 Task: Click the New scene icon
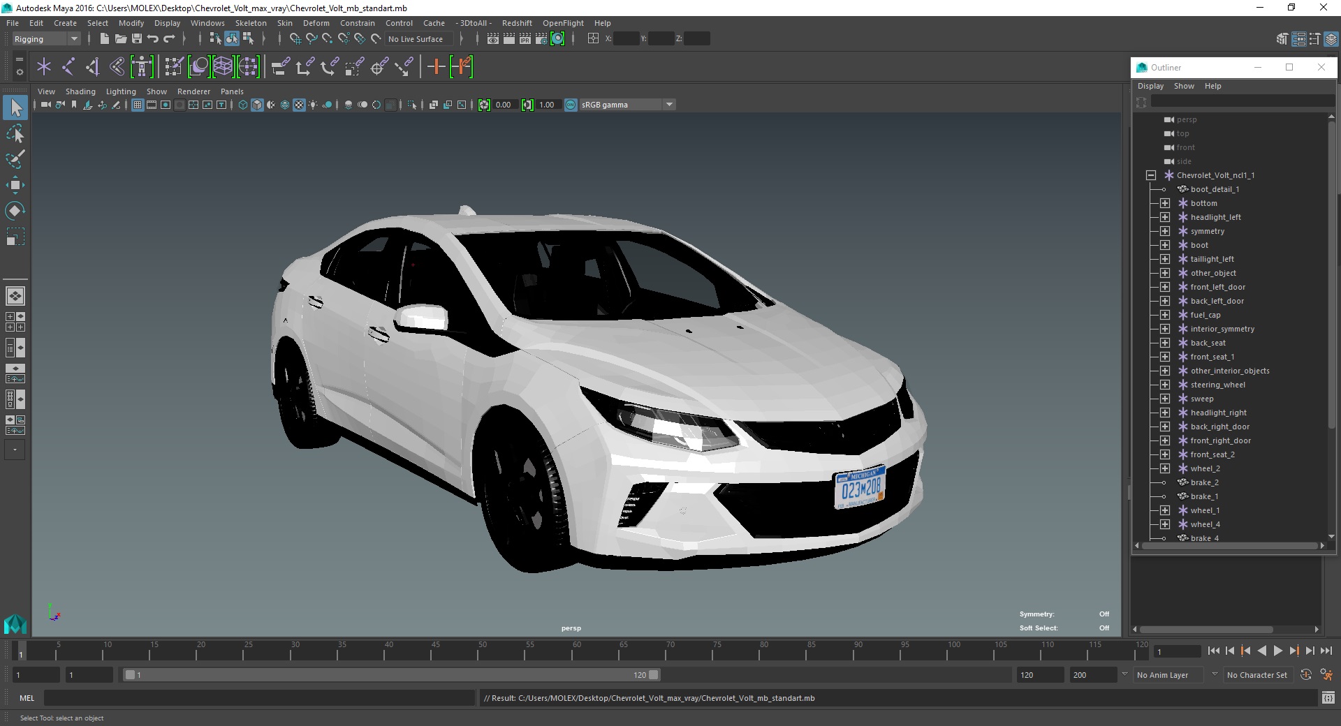click(x=104, y=39)
